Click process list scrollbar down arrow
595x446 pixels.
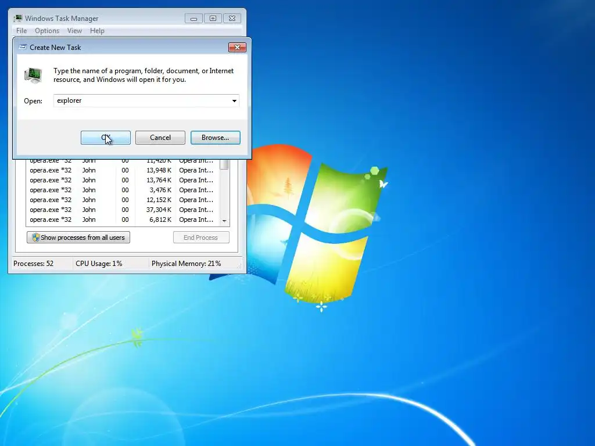pyautogui.click(x=224, y=221)
